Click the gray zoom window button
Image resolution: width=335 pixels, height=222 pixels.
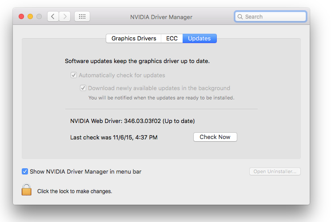[x=39, y=17]
